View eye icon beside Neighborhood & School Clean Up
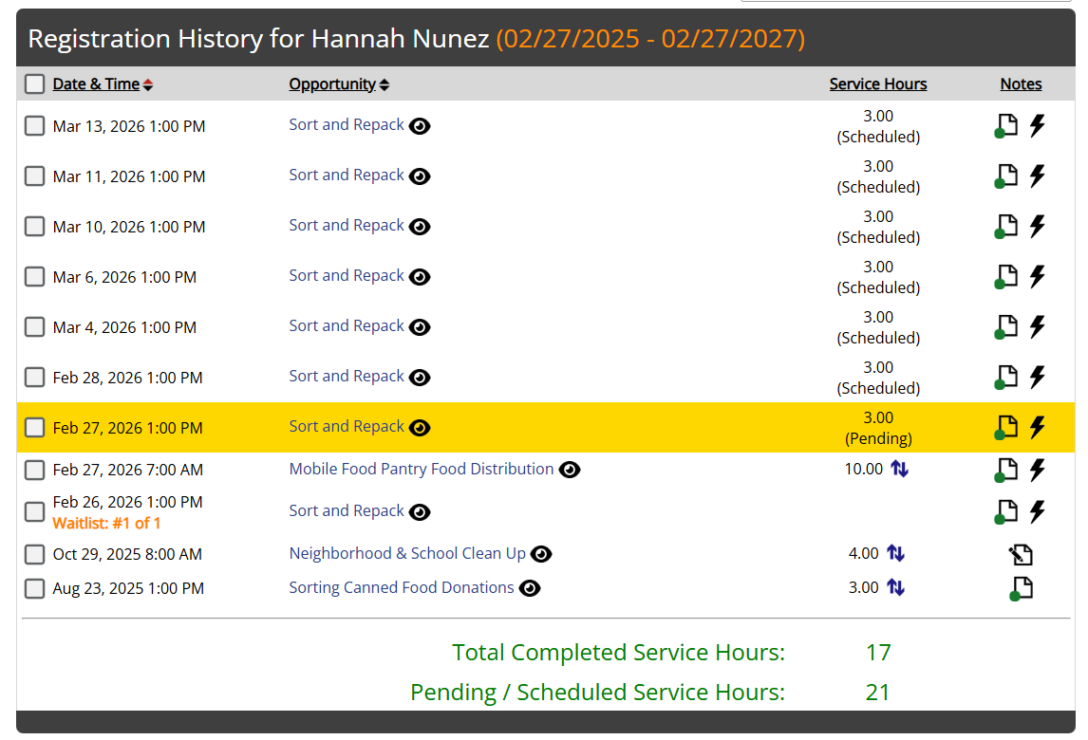Screen dimensions: 1088x740 coord(541,554)
